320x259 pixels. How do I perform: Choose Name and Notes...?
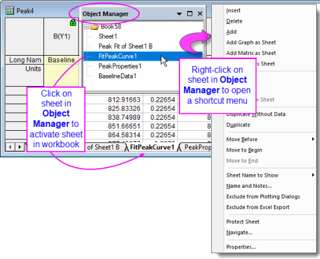[249, 186]
